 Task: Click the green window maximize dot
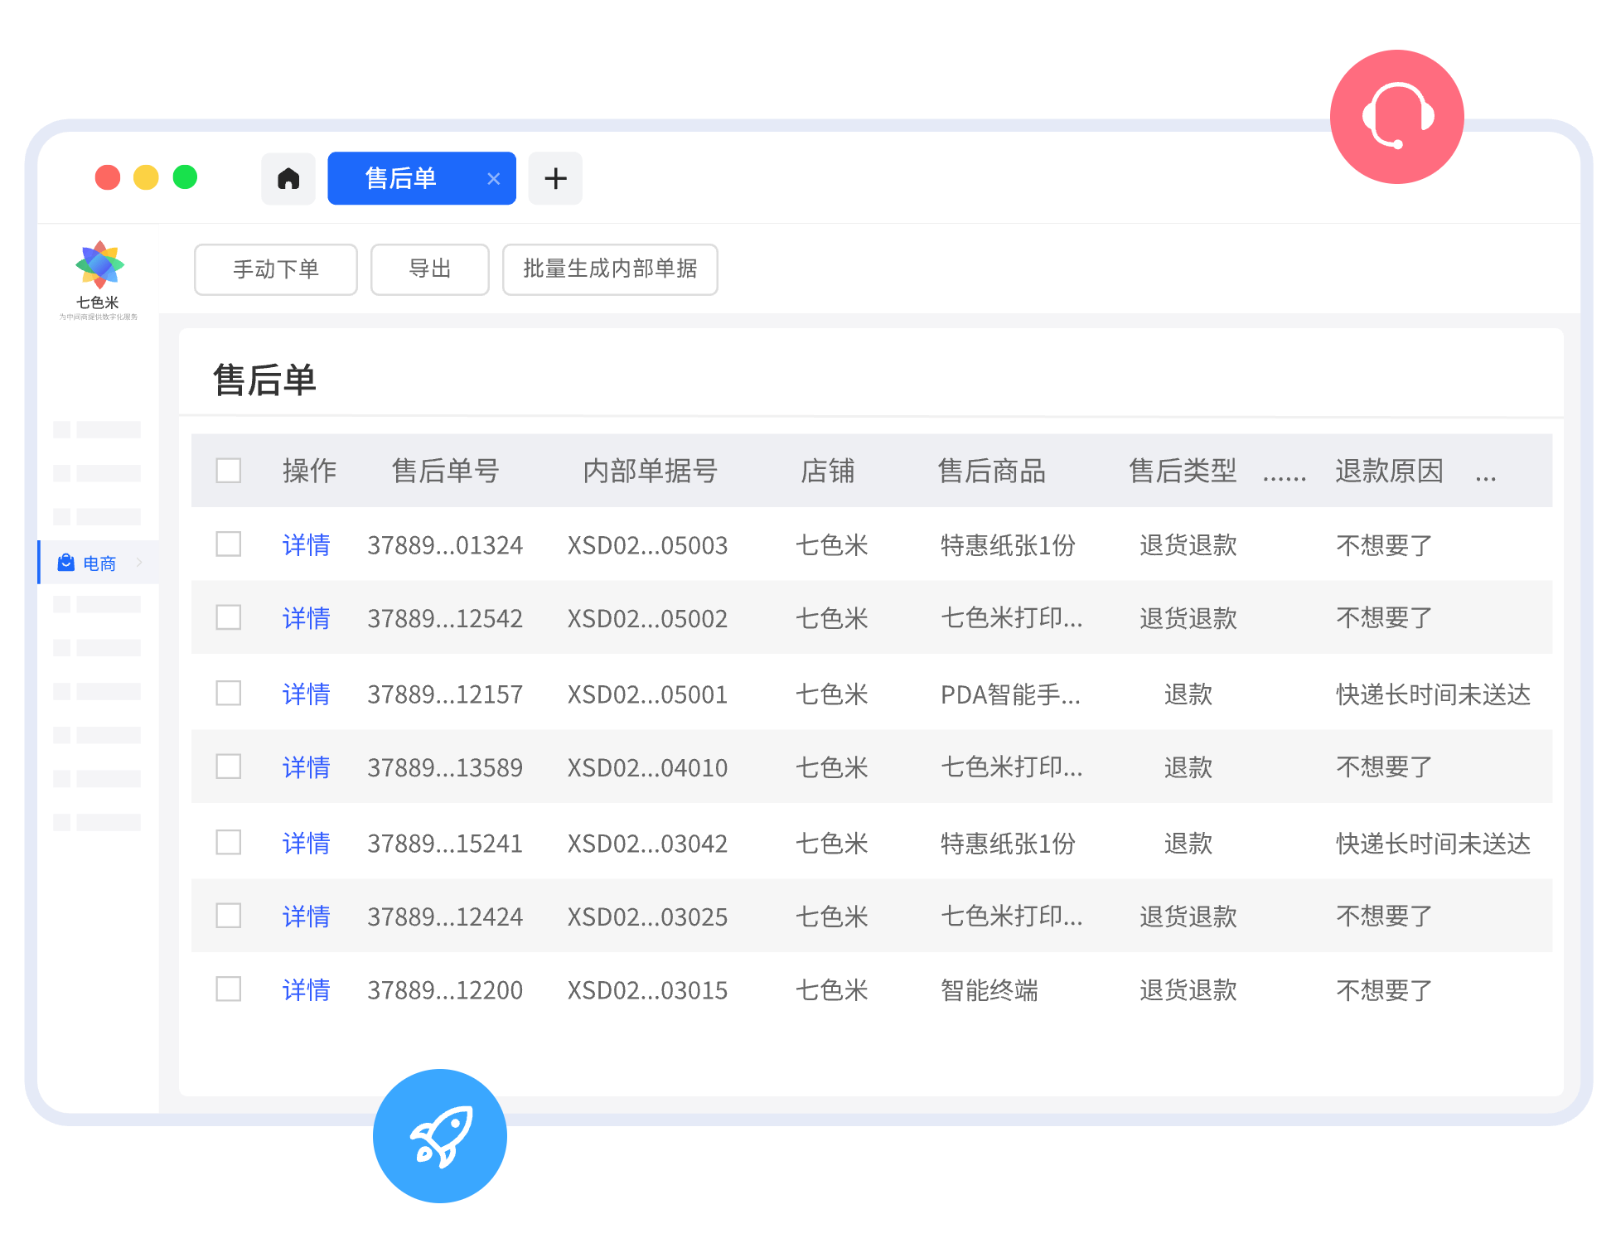point(185,177)
